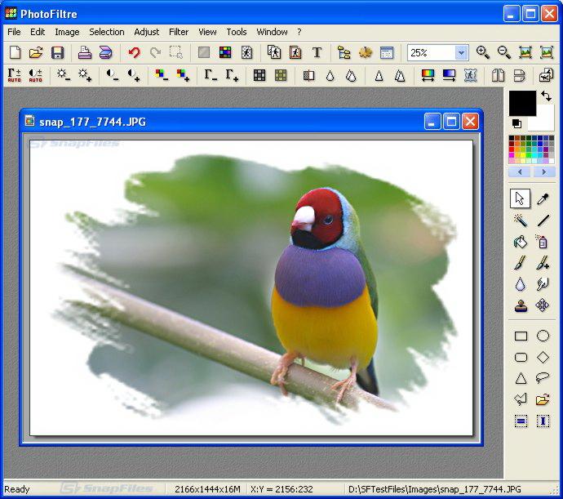The width and height of the screenshot is (563, 499).
Task: Open the Image menu
Action: [x=67, y=32]
